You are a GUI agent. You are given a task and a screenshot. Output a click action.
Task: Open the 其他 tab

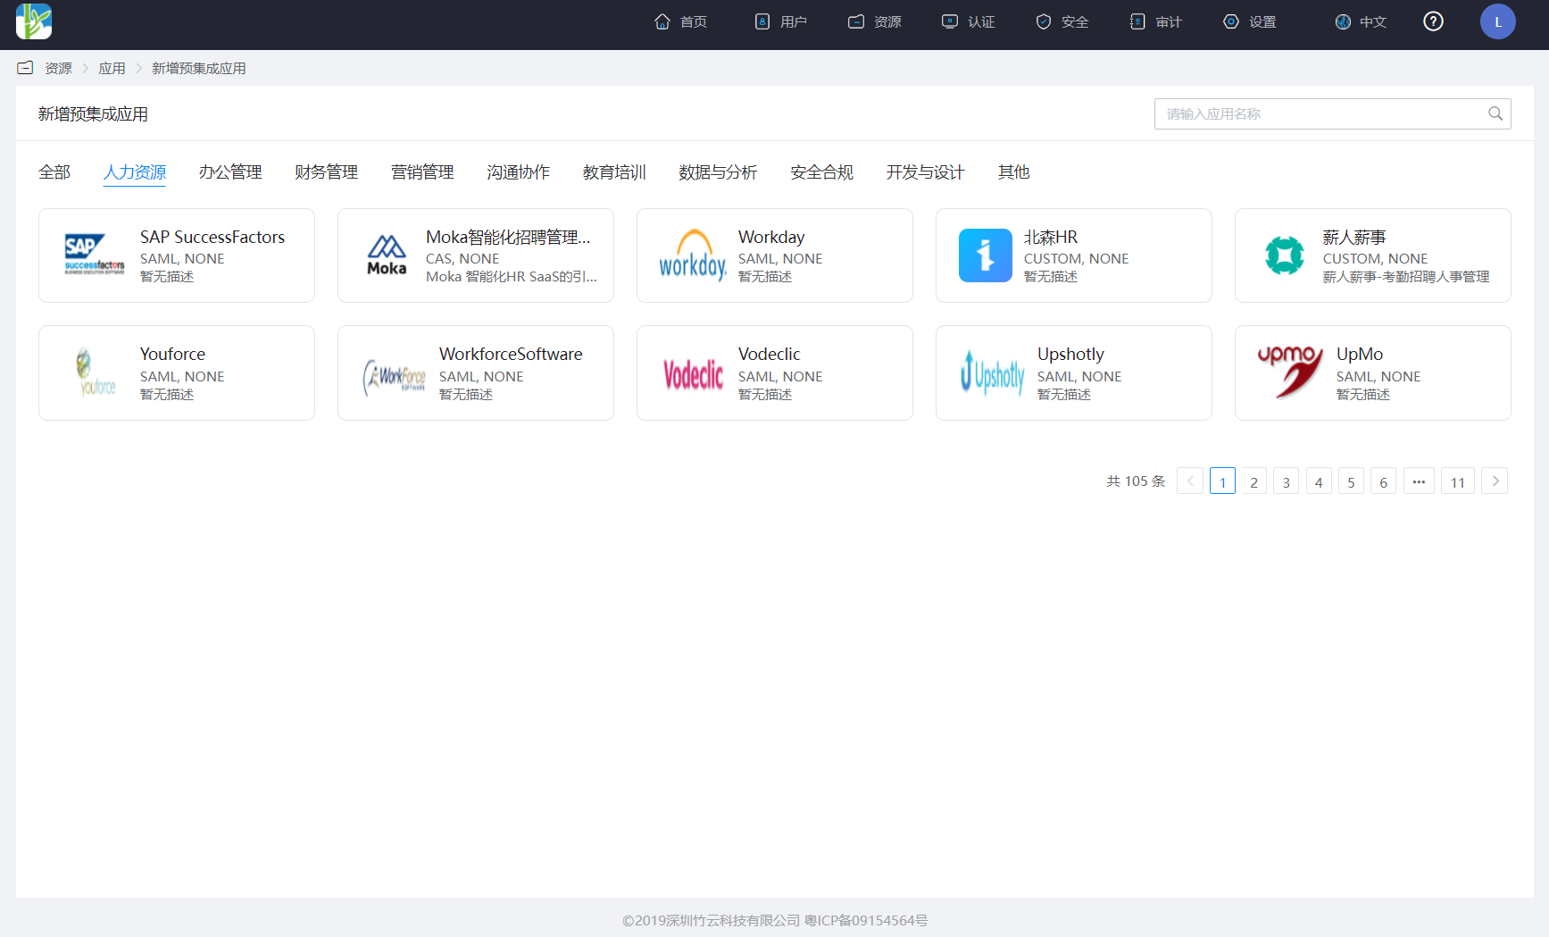coord(1014,172)
